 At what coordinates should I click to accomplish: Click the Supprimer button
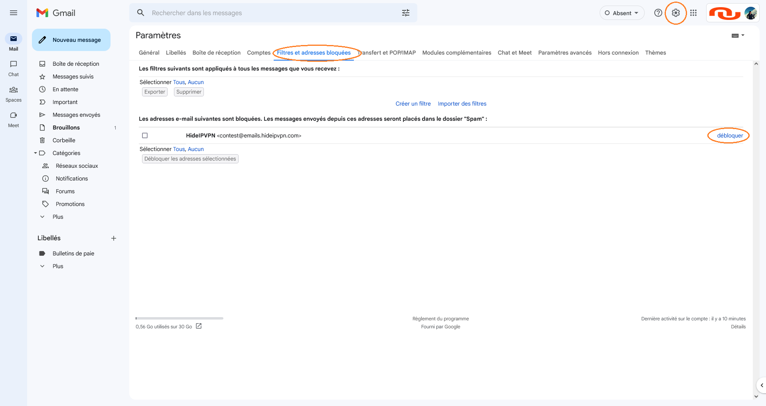pos(189,92)
